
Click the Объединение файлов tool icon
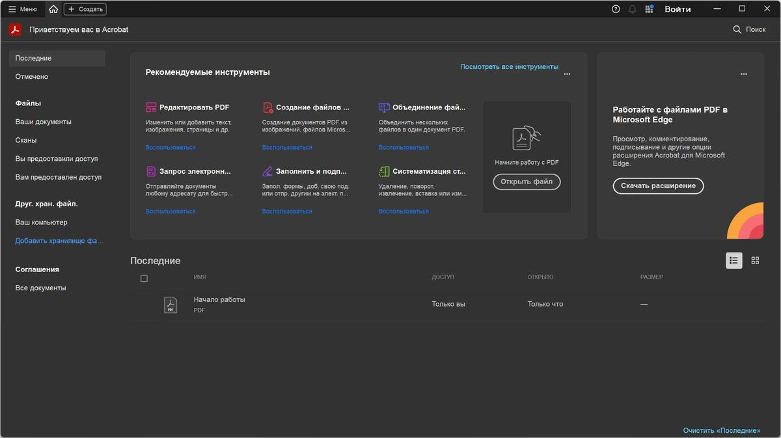coord(384,107)
